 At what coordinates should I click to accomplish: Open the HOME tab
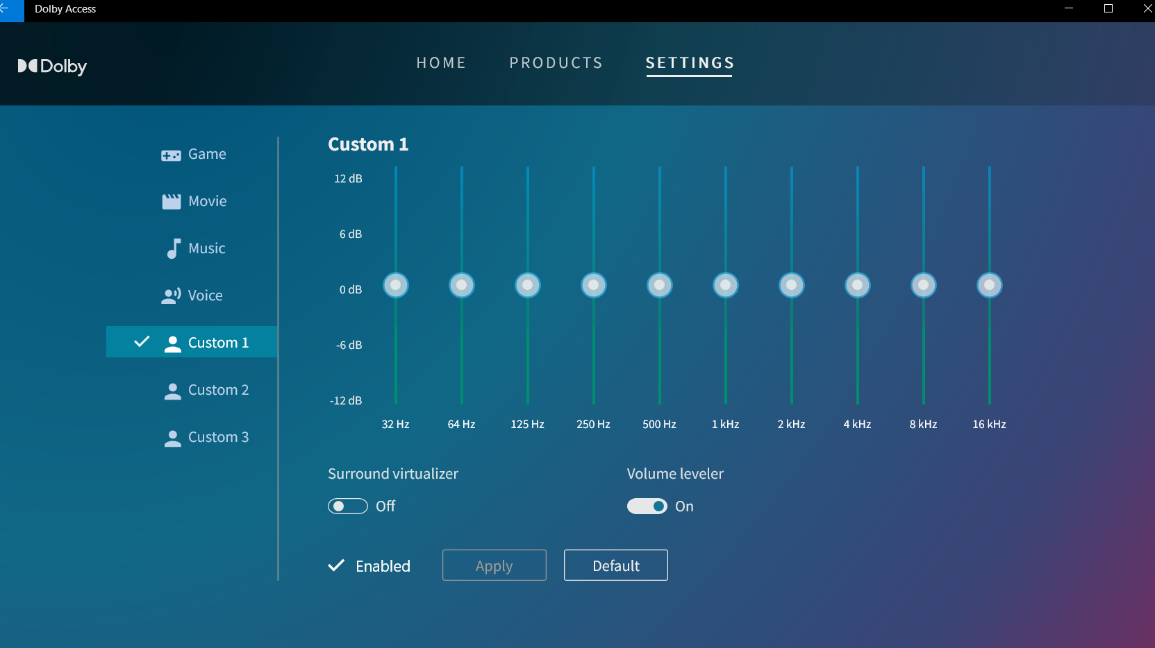point(442,63)
